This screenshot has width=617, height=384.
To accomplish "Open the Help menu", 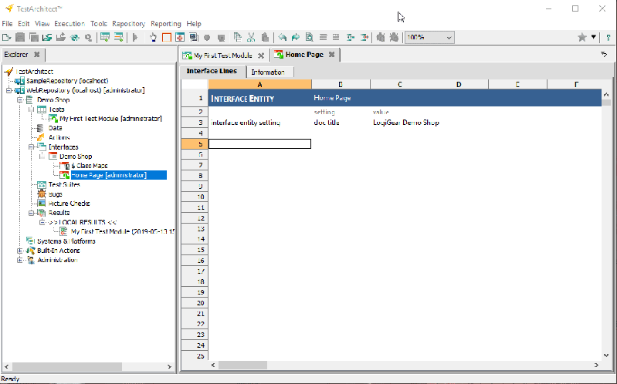I will [x=194, y=24].
